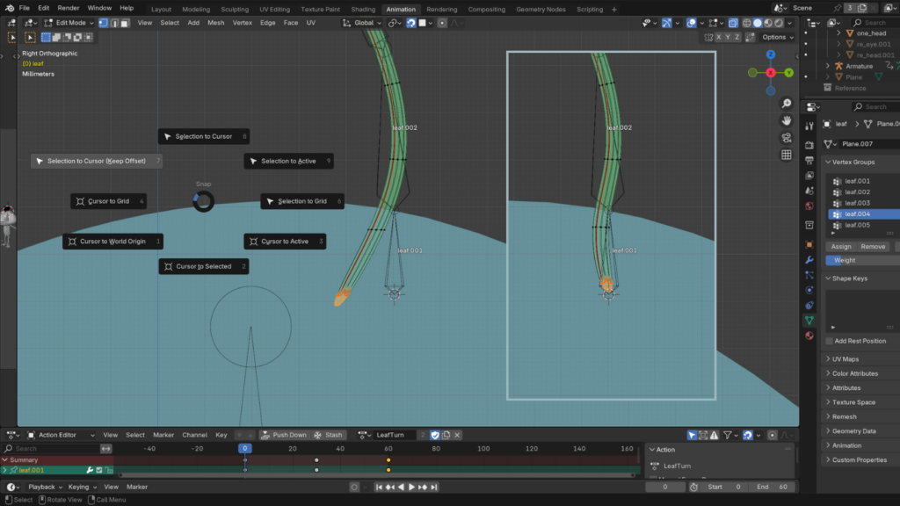Open the Global transform orientation dropdown
The width and height of the screenshot is (900, 506).
(x=363, y=23)
